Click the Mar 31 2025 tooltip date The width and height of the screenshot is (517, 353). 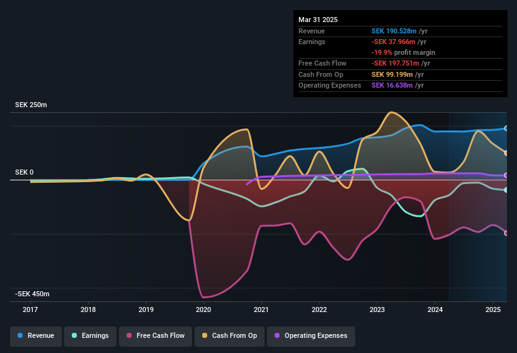(318, 20)
